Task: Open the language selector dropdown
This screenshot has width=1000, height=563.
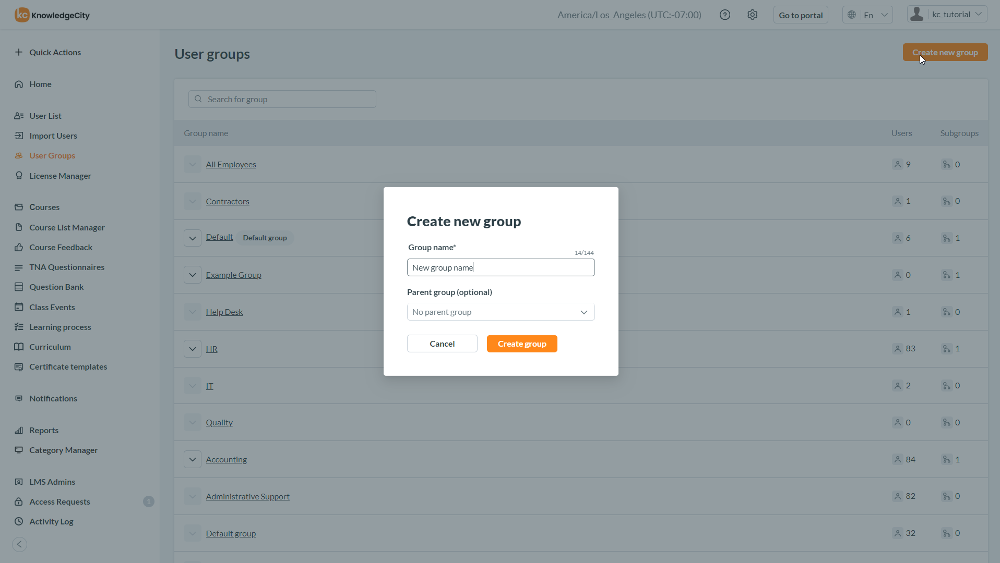Action: tap(867, 15)
